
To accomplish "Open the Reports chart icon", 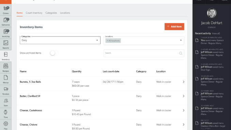I will (x=6, y=43).
